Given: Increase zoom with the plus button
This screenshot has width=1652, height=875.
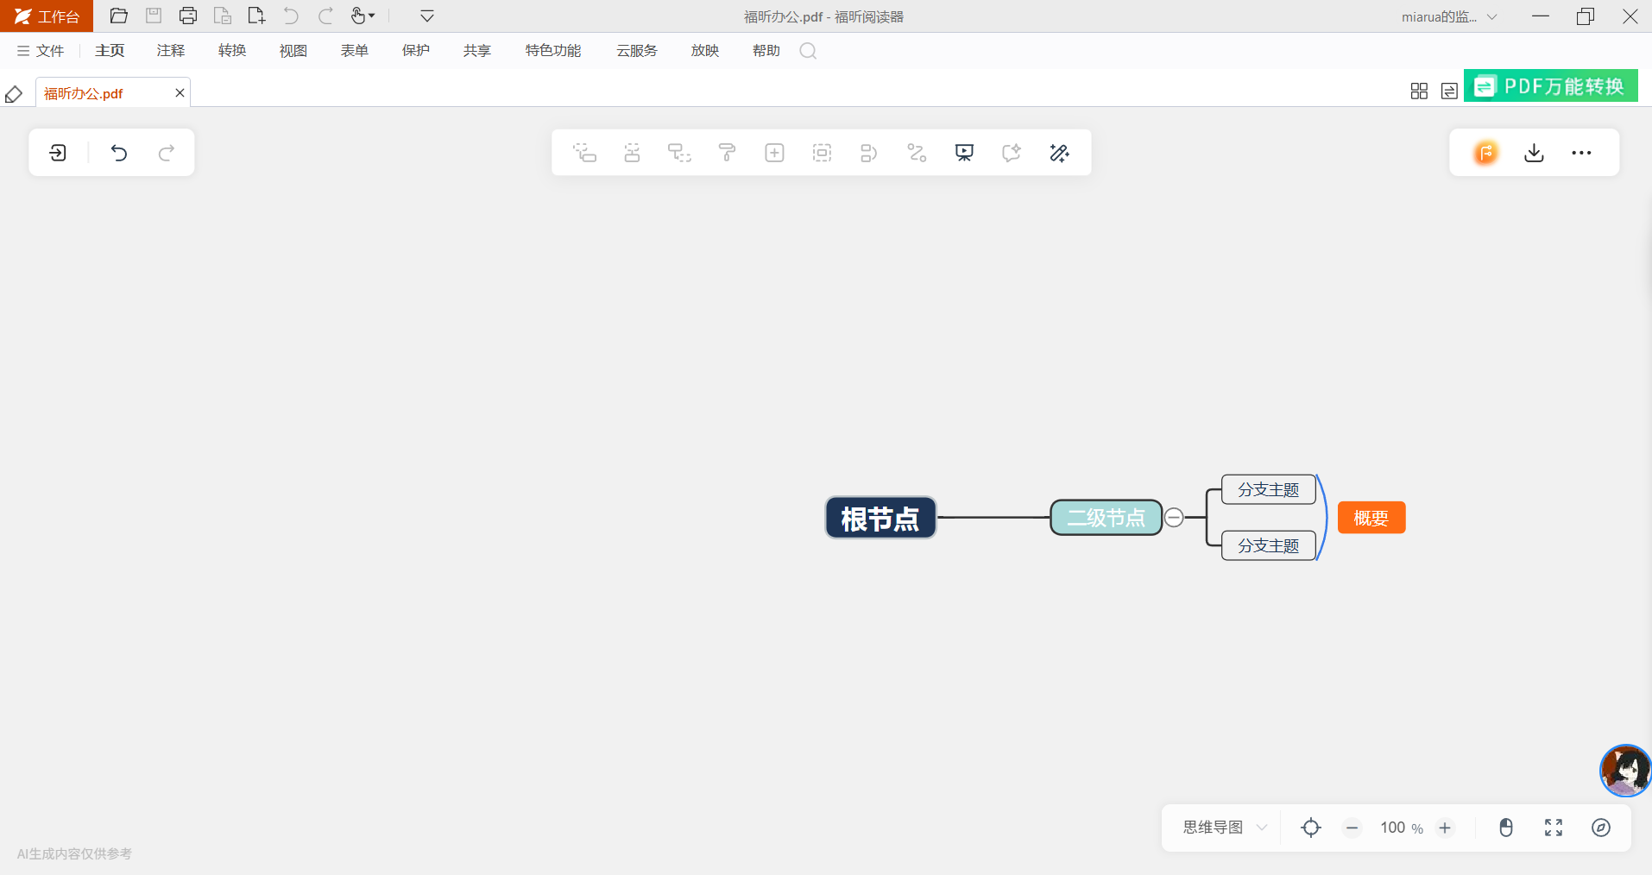Looking at the screenshot, I should (x=1445, y=828).
